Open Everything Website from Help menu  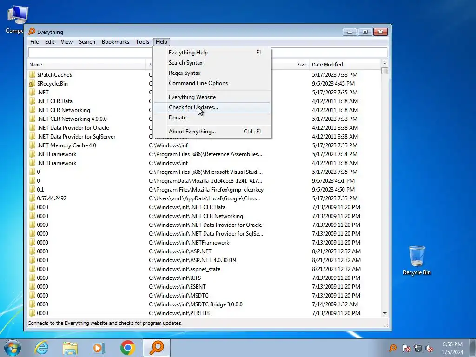[212, 97]
